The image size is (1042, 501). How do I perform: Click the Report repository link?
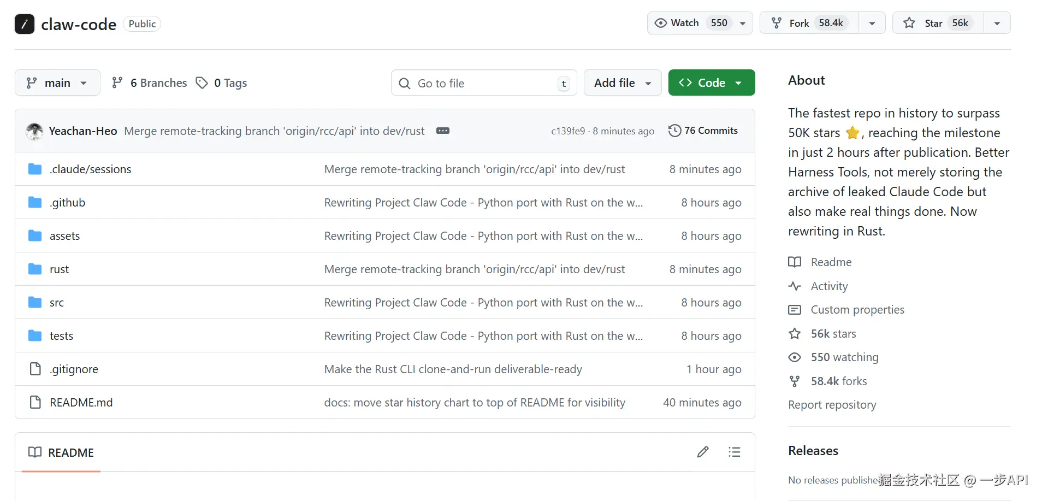pos(832,405)
